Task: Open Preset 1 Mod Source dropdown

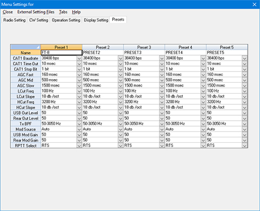Action: click(79, 129)
